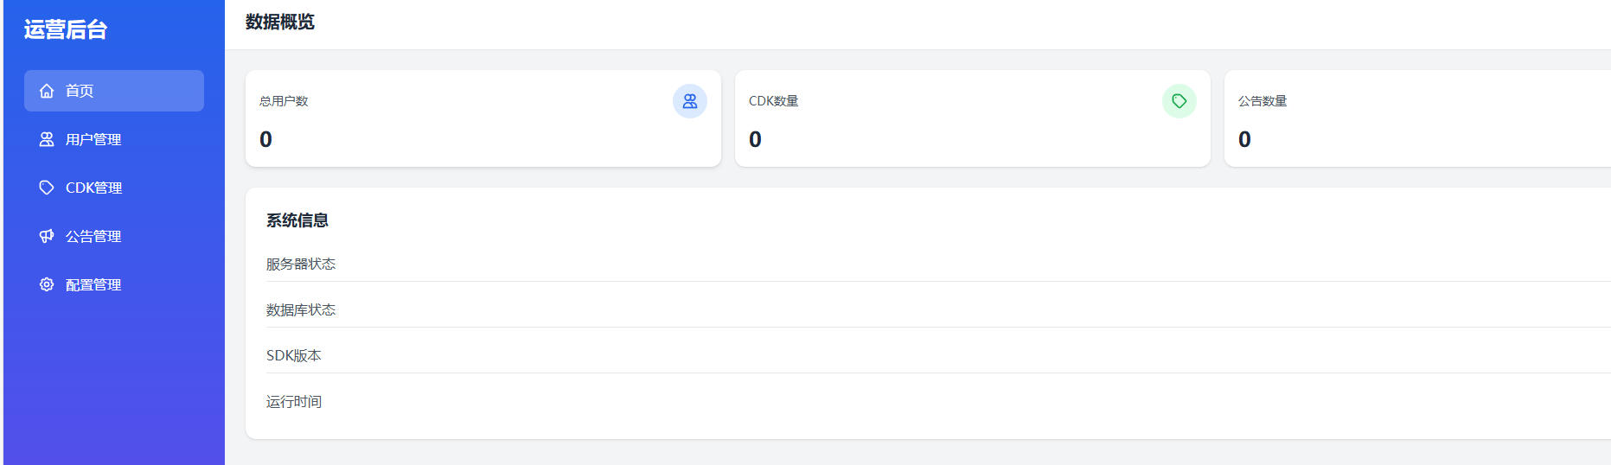Navigate to the 公告管理 menu label
Screen dimensions: 1611x465
(x=93, y=236)
